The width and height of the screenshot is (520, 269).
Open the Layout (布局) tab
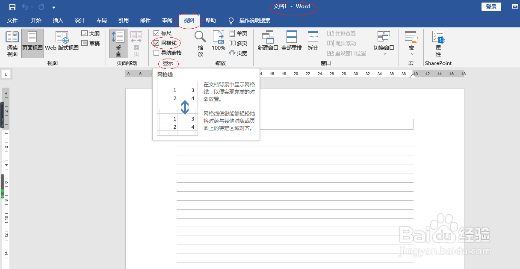point(102,20)
